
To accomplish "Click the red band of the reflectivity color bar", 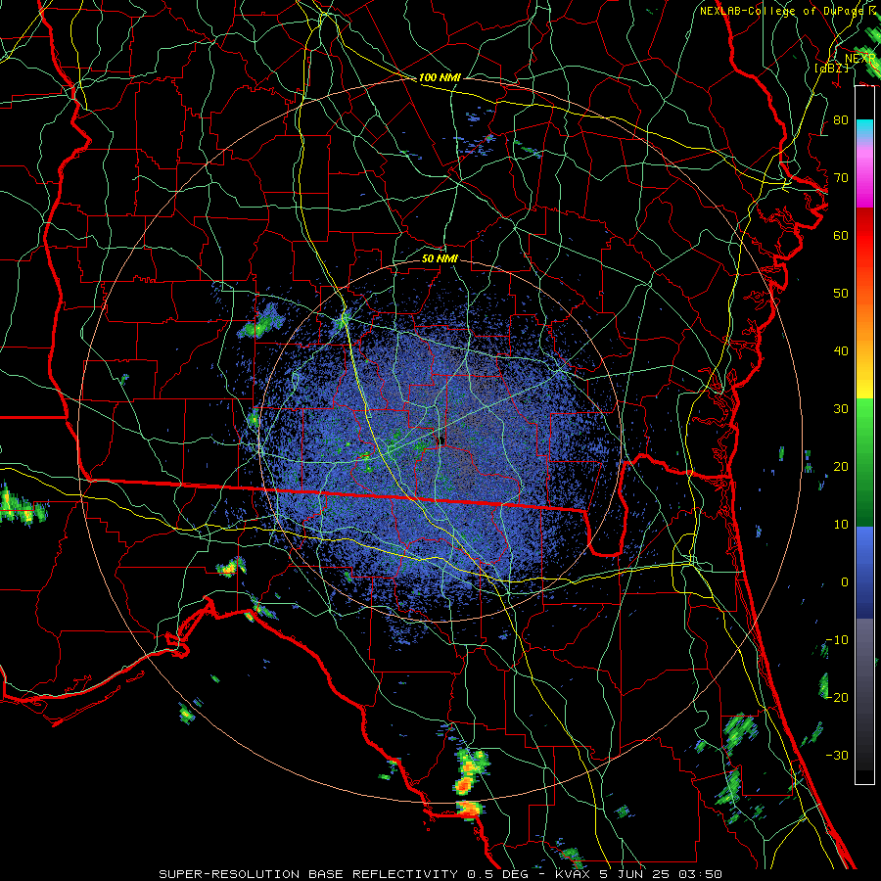I will (864, 236).
